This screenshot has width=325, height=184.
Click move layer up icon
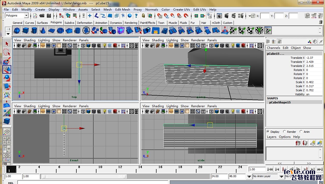298,143
